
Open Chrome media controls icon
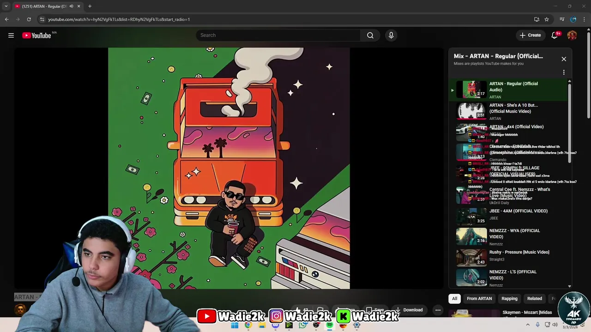click(x=562, y=19)
